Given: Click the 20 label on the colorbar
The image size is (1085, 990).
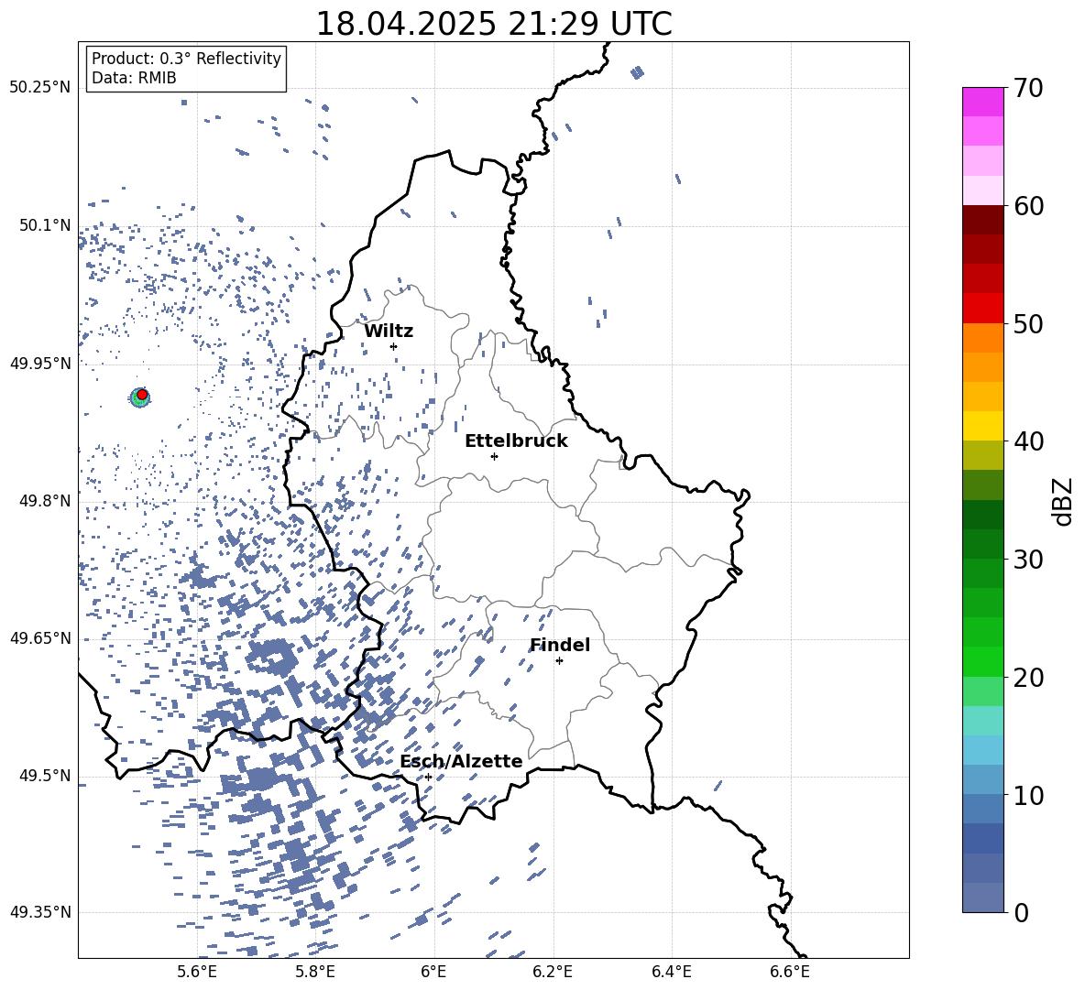Looking at the screenshot, I should pos(1028,678).
